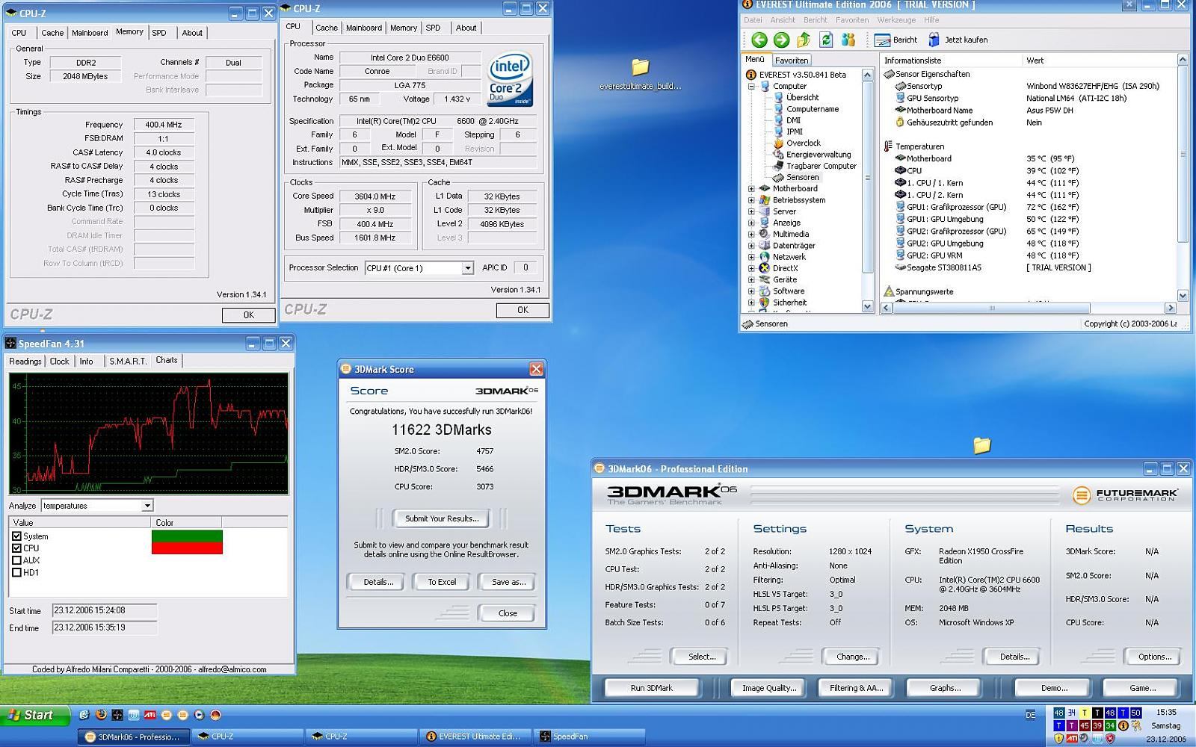Launch ATI tool from Quick Launch

[149, 715]
